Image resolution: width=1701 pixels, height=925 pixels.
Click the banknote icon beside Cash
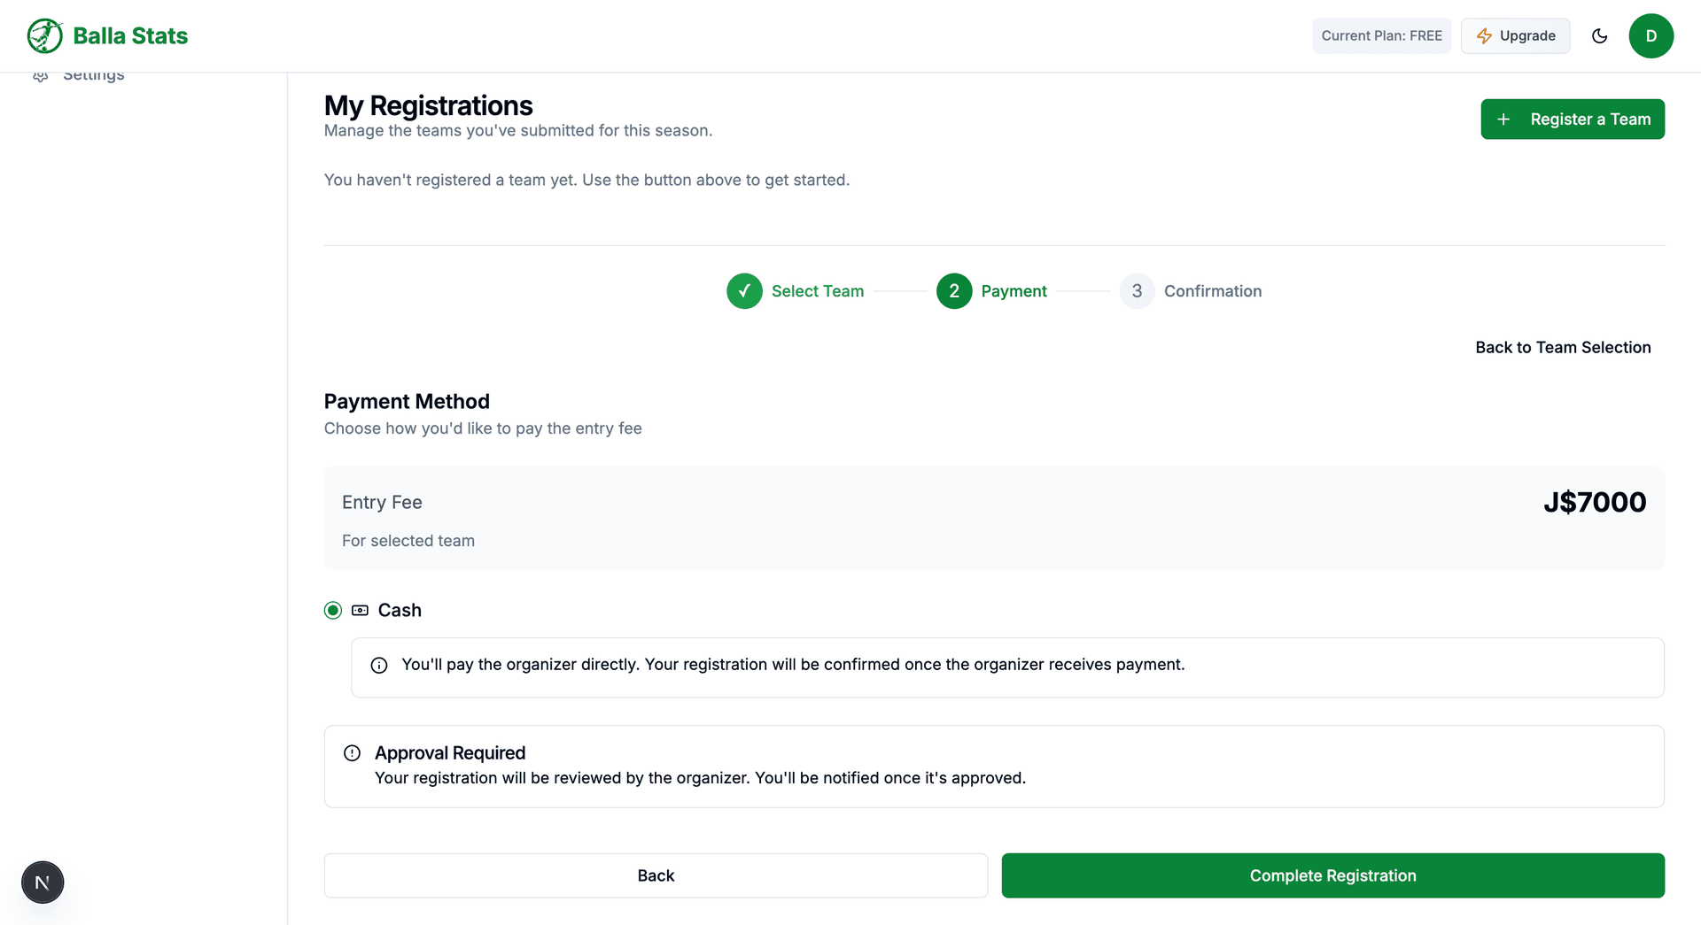click(360, 610)
